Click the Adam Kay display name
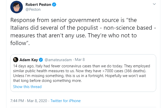The width and height of the screenshot is (166, 108). [x=29, y=60]
